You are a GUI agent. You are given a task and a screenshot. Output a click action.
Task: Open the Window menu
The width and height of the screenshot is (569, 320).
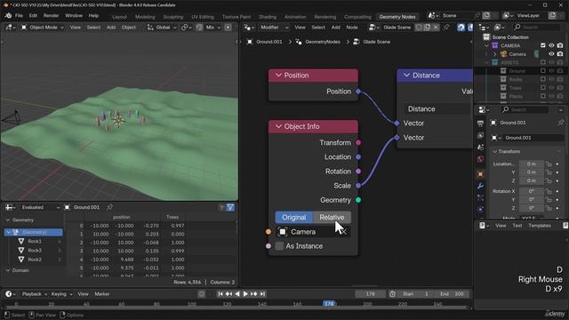tap(74, 16)
